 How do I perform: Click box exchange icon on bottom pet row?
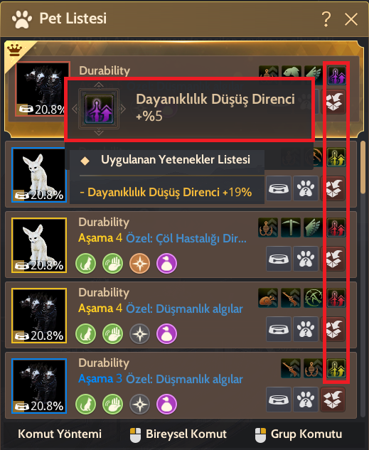[x=333, y=400]
